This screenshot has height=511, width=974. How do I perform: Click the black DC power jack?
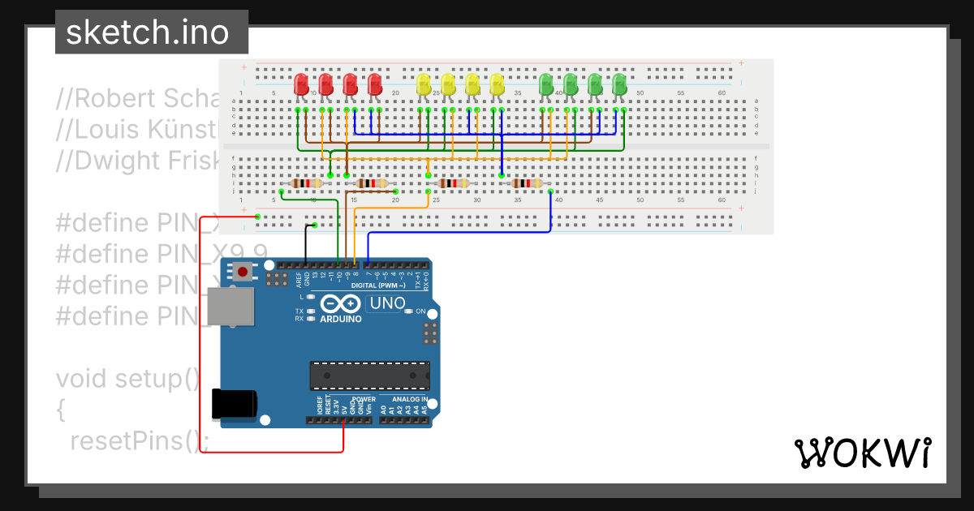(x=234, y=405)
